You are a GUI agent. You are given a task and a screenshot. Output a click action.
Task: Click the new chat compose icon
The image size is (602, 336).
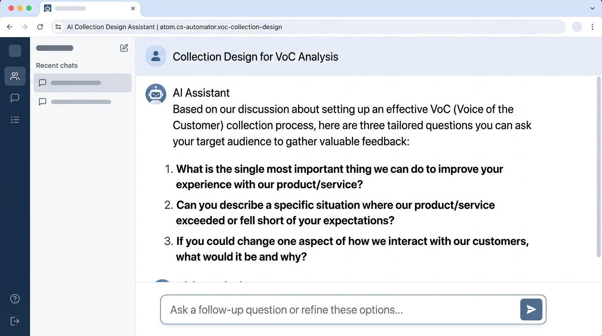(x=124, y=48)
